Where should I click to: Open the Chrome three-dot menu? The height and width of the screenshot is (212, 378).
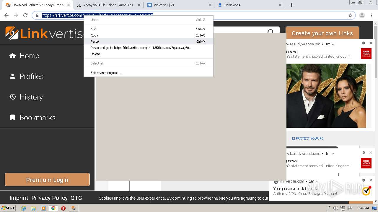tap(372, 15)
